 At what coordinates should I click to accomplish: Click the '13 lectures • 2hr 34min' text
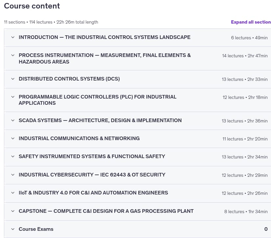point(245,157)
